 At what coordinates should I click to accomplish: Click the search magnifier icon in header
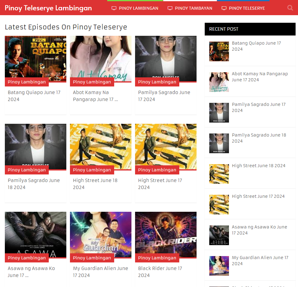290,8
